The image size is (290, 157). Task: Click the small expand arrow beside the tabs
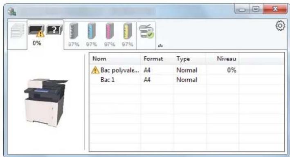point(160,45)
